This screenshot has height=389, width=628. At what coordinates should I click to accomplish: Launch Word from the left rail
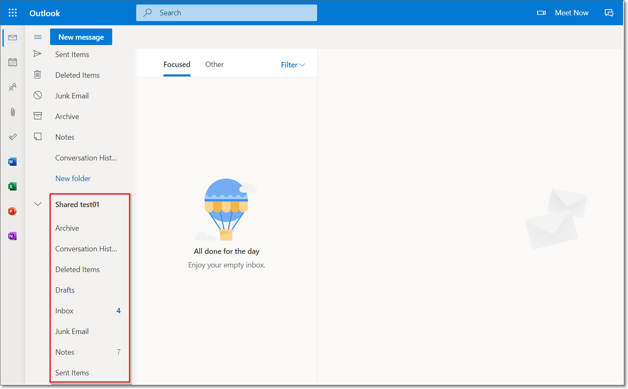click(12, 162)
